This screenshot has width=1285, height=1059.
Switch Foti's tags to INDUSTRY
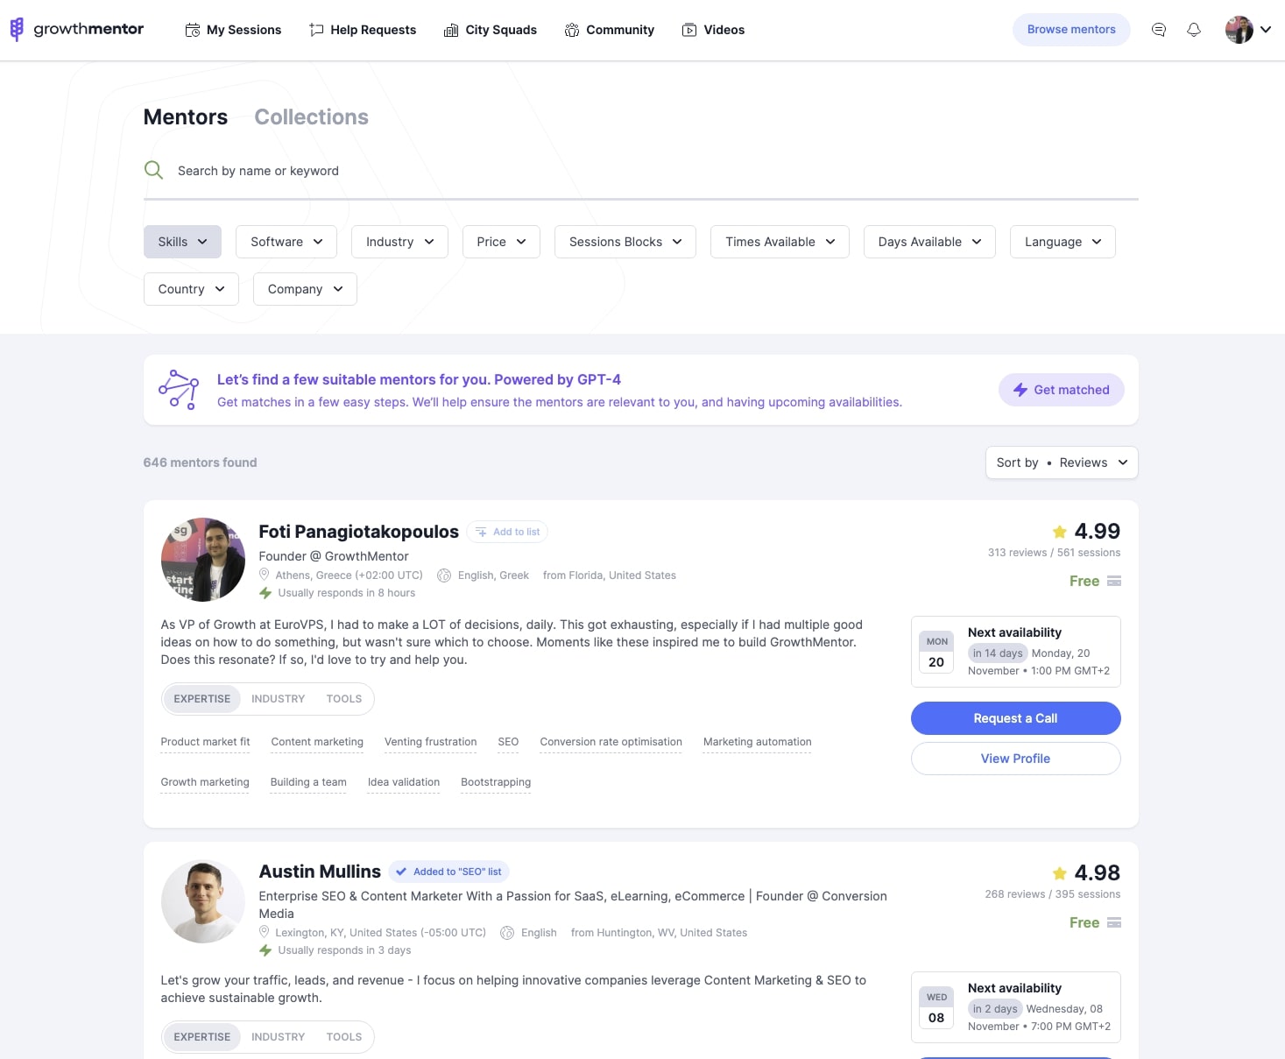tap(278, 699)
